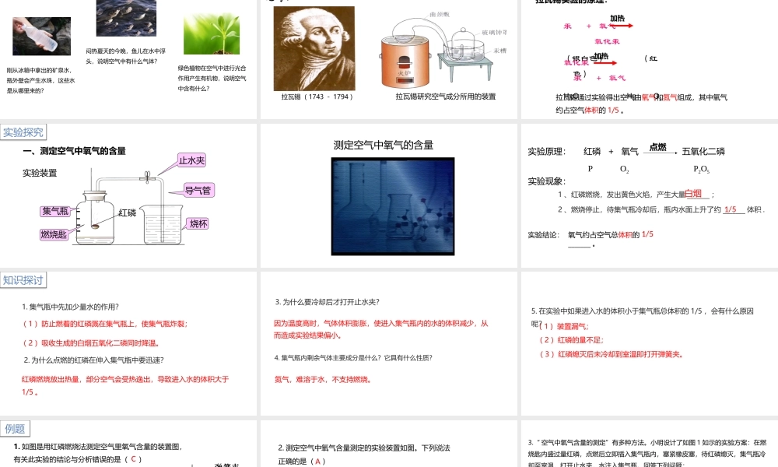Image resolution: width=778 pixels, height=467 pixels.
Task: Click the 烧杯 callout label
Action: [198, 224]
